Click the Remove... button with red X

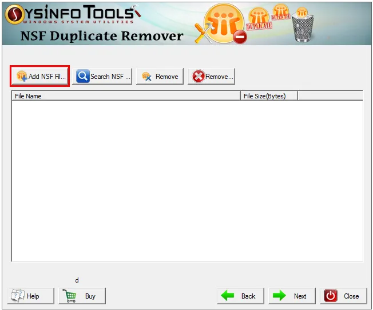pyautogui.click(x=212, y=77)
